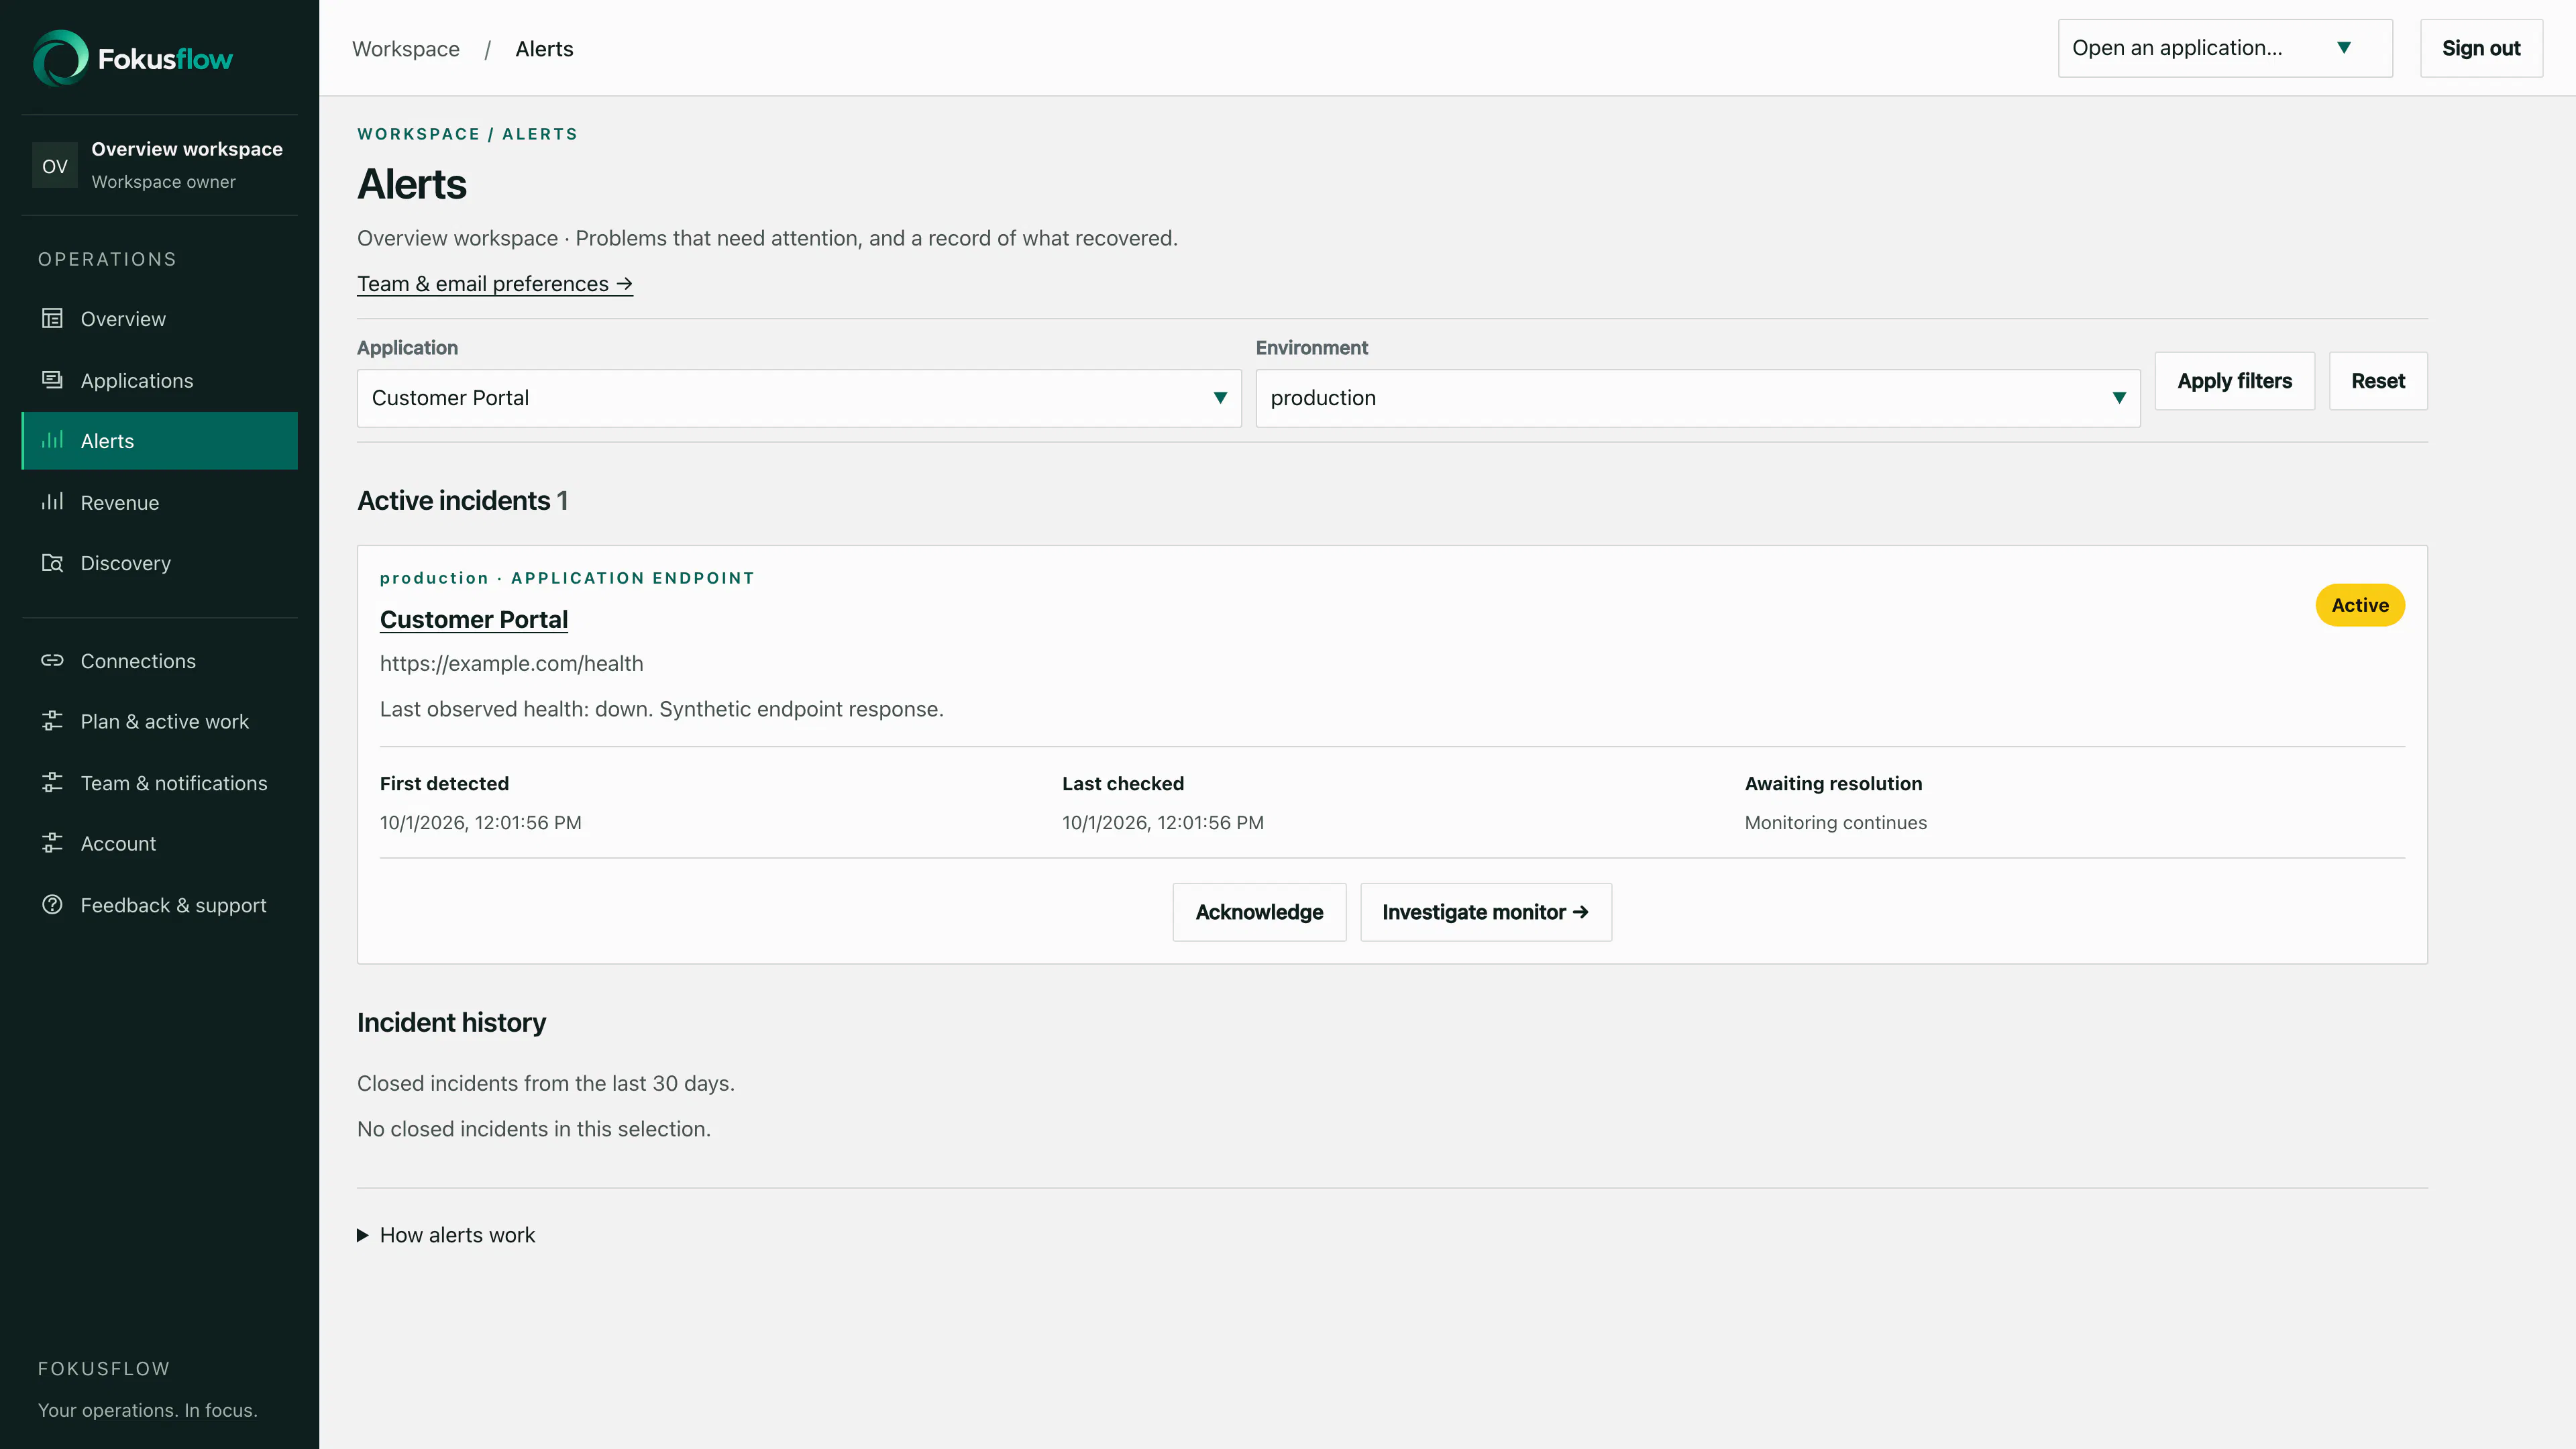2576x1449 pixels.
Task: Open Team & notifications settings
Action: [x=160, y=783]
